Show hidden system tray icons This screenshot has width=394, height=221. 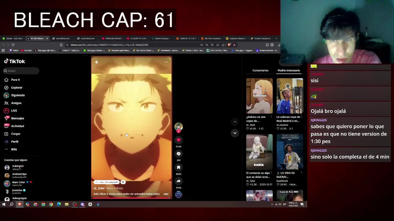(x=272, y=204)
